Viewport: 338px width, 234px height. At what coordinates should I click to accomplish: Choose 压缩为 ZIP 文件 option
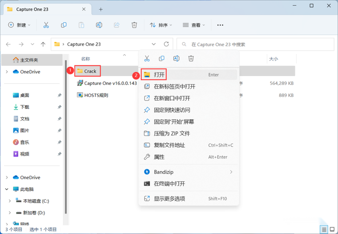[x=189, y=133]
